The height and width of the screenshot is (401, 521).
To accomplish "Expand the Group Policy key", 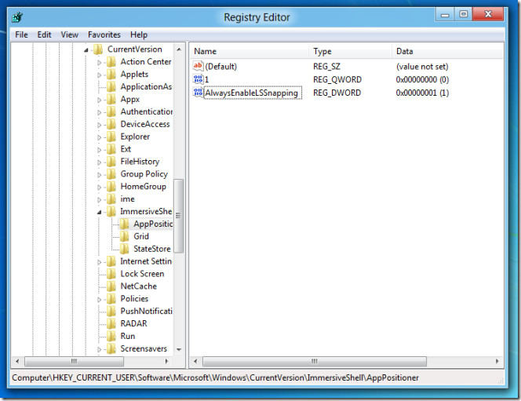I will click(99, 175).
